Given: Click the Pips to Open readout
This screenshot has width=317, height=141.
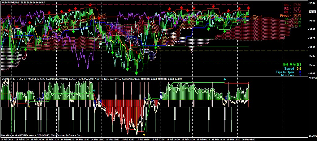Looking at the screenshot, I should [288, 72].
